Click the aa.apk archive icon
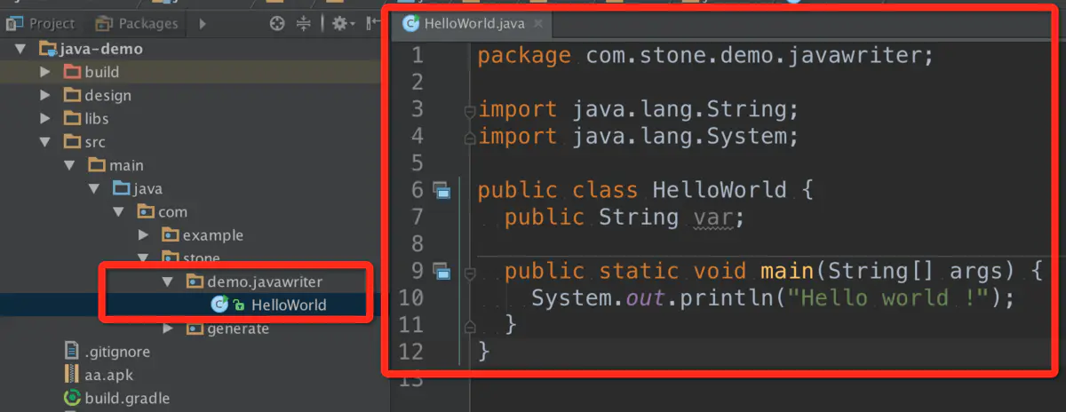This screenshot has height=412, width=1066. pos(72,375)
